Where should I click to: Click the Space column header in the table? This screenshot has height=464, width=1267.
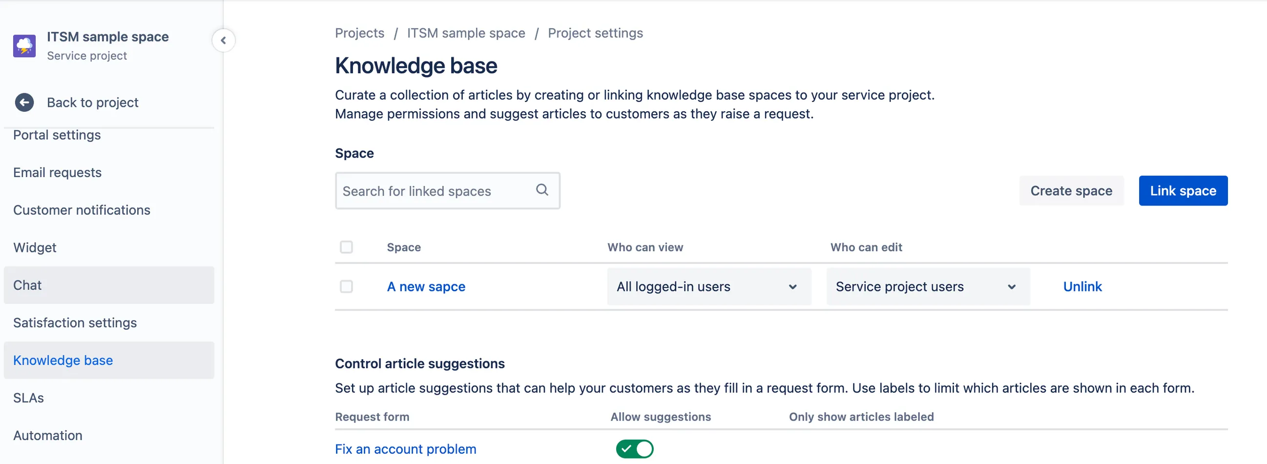[403, 247]
